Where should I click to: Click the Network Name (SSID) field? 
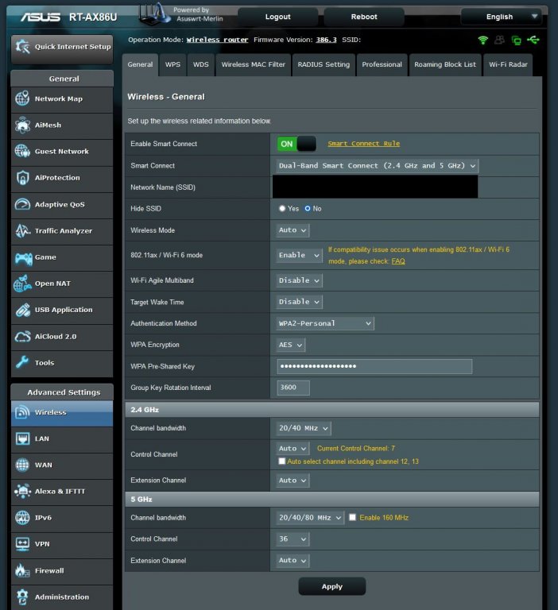click(x=375, y=187)
